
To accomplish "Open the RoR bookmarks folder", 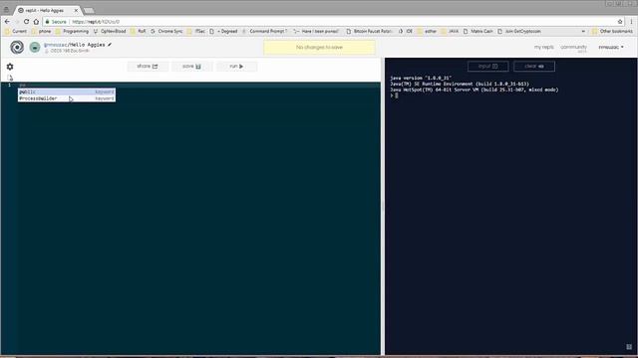I will 139,31.
